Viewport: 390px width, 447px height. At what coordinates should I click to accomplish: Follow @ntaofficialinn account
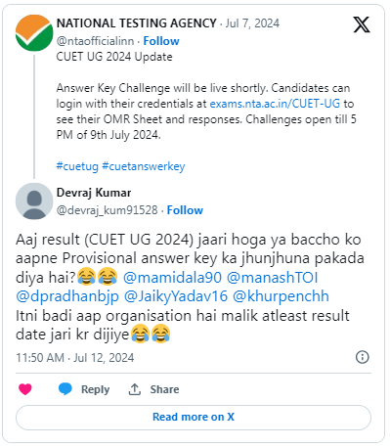pyautogui.click(x=161, y=41)
